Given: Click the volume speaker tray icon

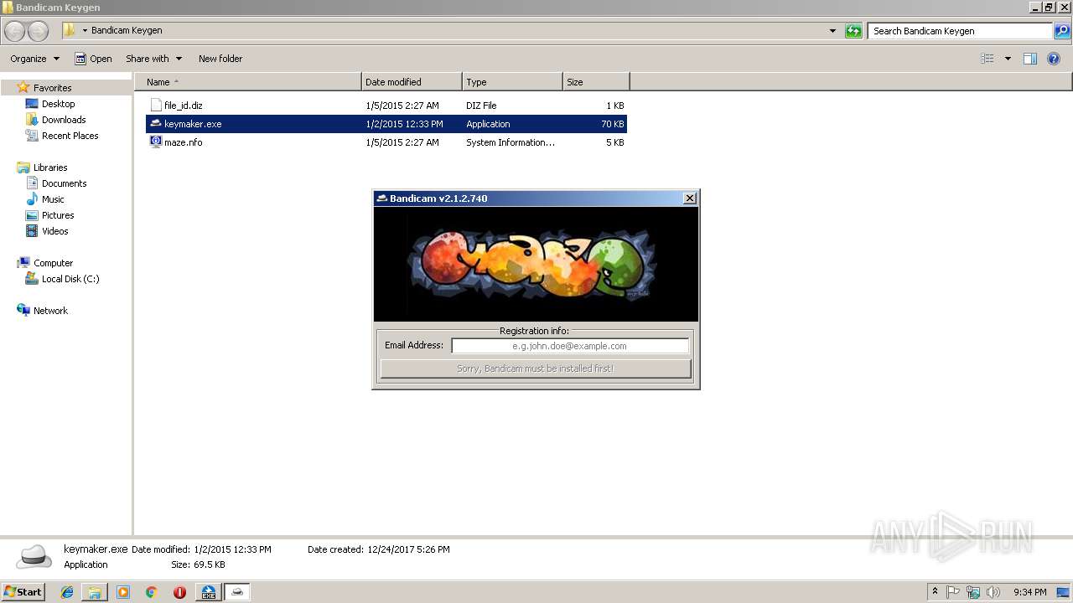Looking at the screenshot, I should [x=993, y=592].
